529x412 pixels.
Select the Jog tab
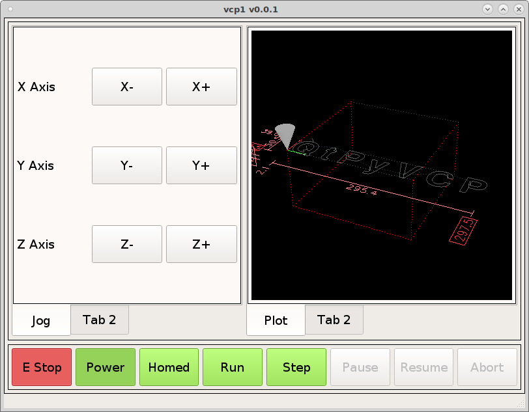click(x=41, y=320)
